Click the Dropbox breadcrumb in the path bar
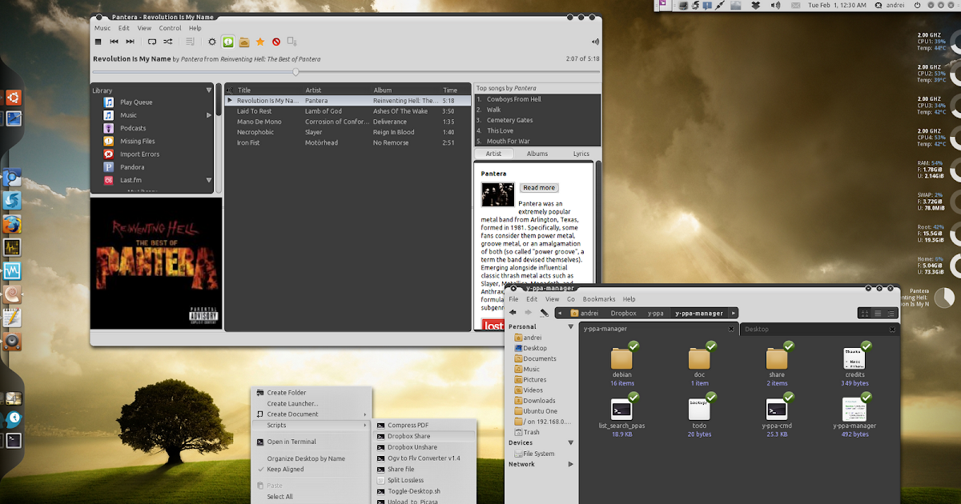 coord(624,313)
